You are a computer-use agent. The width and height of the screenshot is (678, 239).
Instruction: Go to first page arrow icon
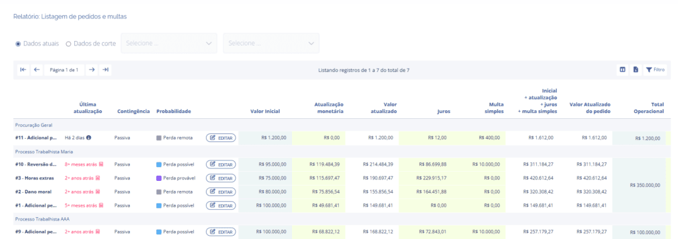[23, 70]
